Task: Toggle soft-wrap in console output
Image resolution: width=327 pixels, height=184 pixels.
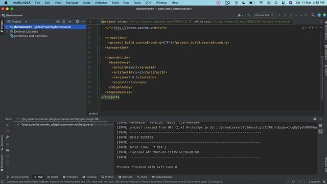Action: coord(320,125)
